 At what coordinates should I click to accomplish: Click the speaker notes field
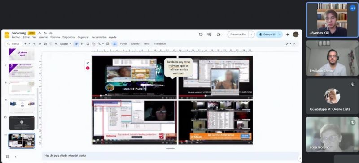[171, 156]
